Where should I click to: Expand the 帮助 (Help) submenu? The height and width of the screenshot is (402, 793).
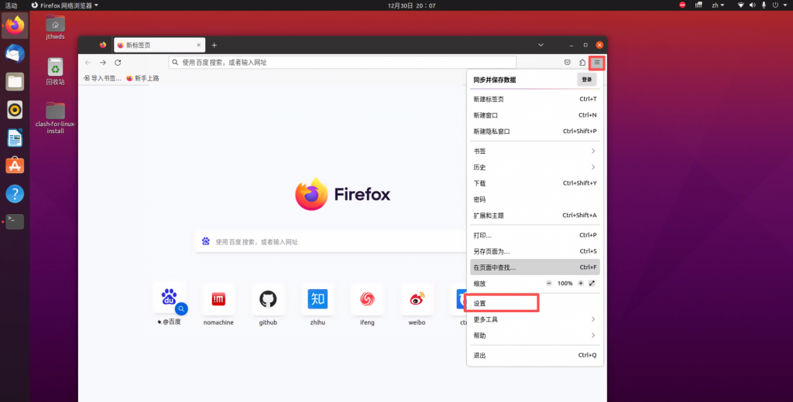[x=535, y=336]
